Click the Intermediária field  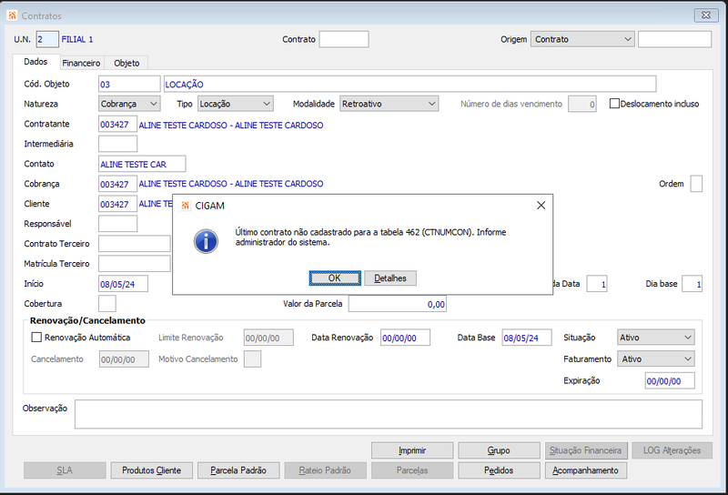[x=117, y=144]
